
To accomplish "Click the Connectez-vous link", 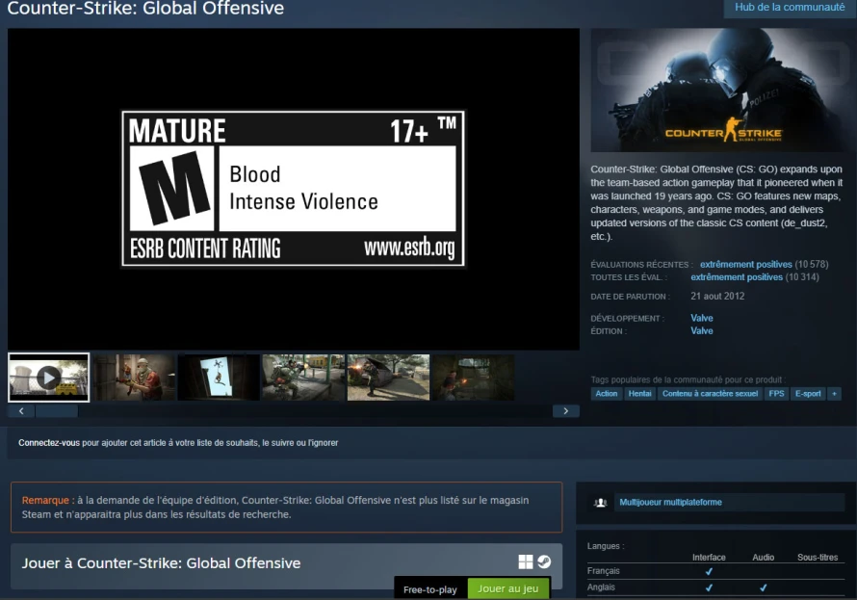I will click(x=49, y=443).
